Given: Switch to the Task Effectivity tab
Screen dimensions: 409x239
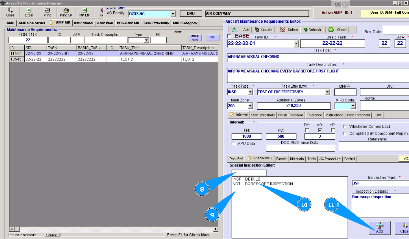Looking at the screenshot, I should pyautogui.click(x=156, y=23).
